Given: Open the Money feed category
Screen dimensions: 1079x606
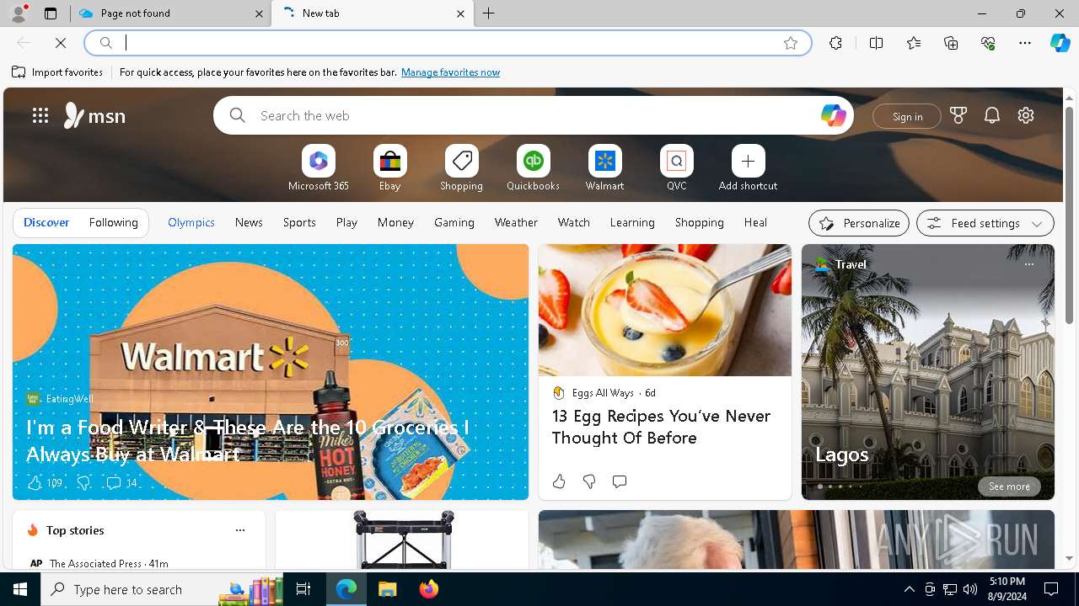Looking at the screenshot, I should (395, 222).
